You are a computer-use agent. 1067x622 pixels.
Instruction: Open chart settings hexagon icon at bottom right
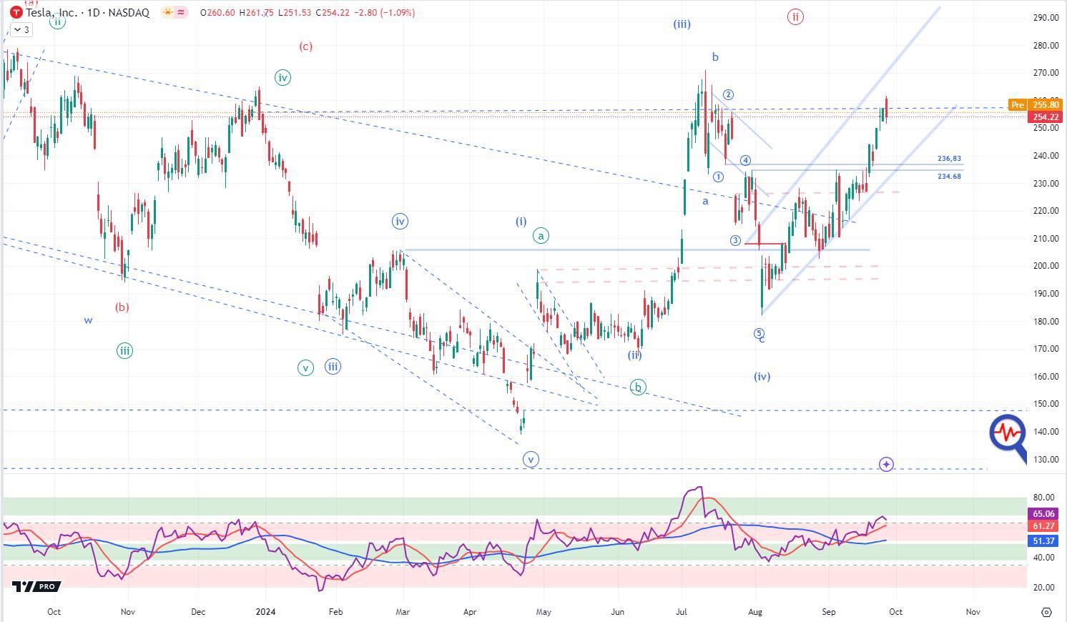pyautogui.click(x=1046, y=612)
